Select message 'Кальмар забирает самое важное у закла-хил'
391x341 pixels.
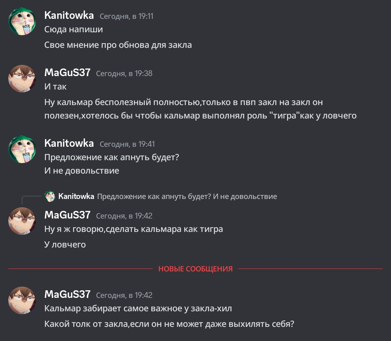(x=138, y=308)
